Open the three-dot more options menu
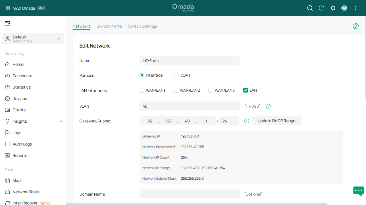Screen dimensions: 366x205 point(356,8)
